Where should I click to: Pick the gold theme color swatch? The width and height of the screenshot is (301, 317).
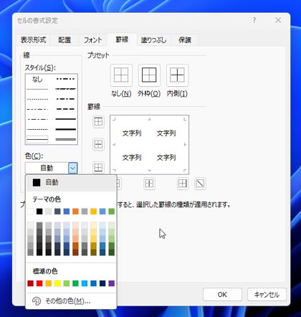point(93,212)
